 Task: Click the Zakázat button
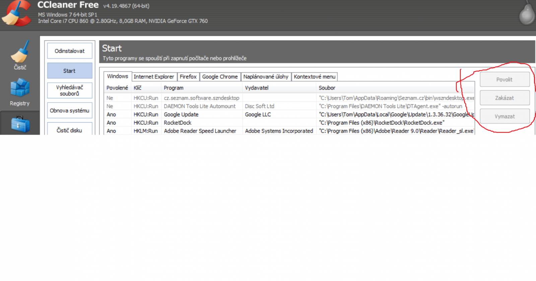pos(505,98)
